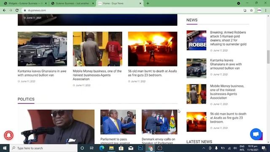Click the address bar showing duysnews.com

click(132, 10)
